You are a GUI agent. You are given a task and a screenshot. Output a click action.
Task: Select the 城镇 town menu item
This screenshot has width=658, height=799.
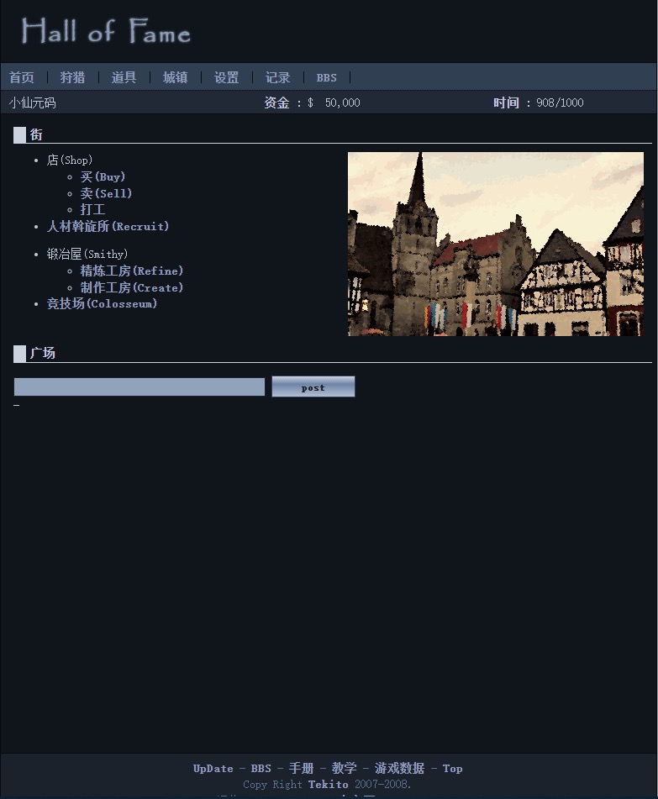pyautogui.click(x=176, y=77)
